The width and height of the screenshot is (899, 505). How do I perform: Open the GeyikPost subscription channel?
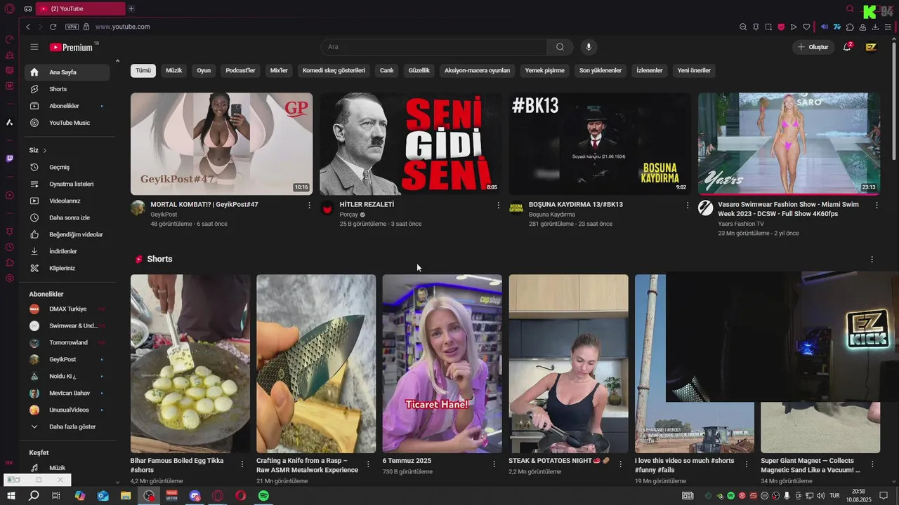click(x=67, y=360)
